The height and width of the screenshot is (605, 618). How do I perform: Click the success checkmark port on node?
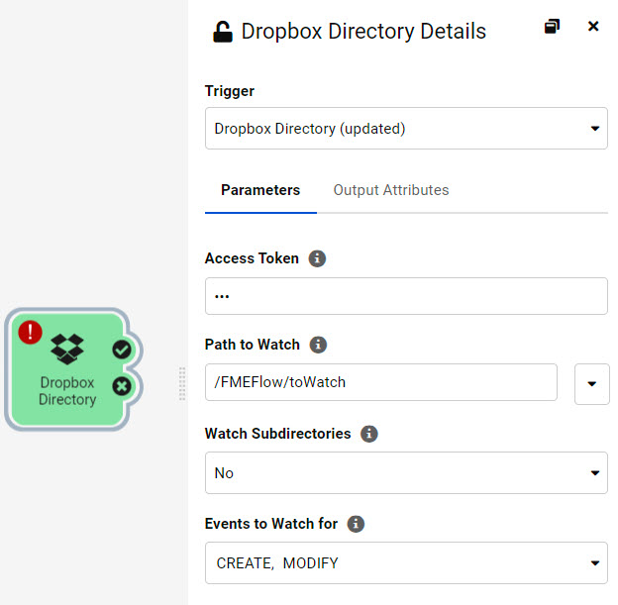coord(122,350)
